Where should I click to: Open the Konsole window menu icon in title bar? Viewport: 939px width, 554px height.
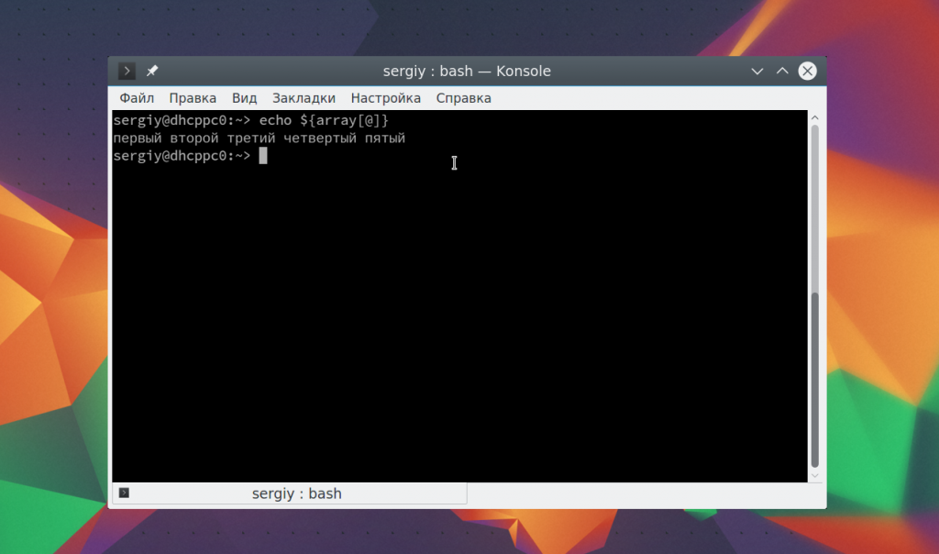[x=127, y=72]
